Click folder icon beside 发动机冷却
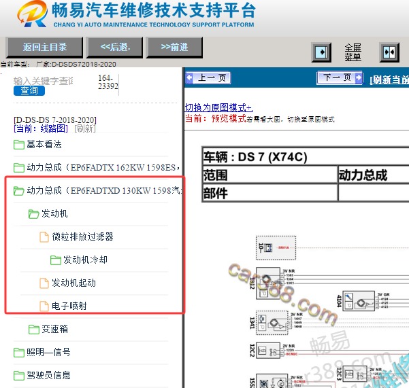 [56, 260]
